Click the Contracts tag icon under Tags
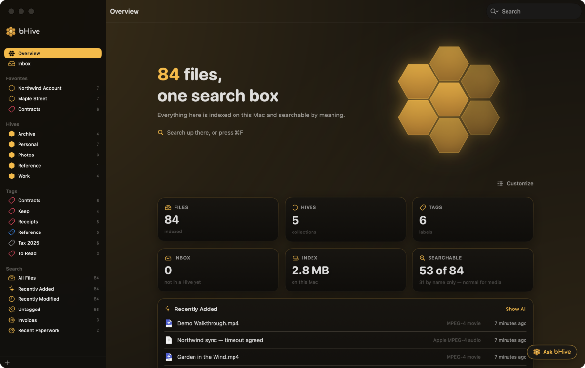585x368 pixels. [x=12, y=200]
